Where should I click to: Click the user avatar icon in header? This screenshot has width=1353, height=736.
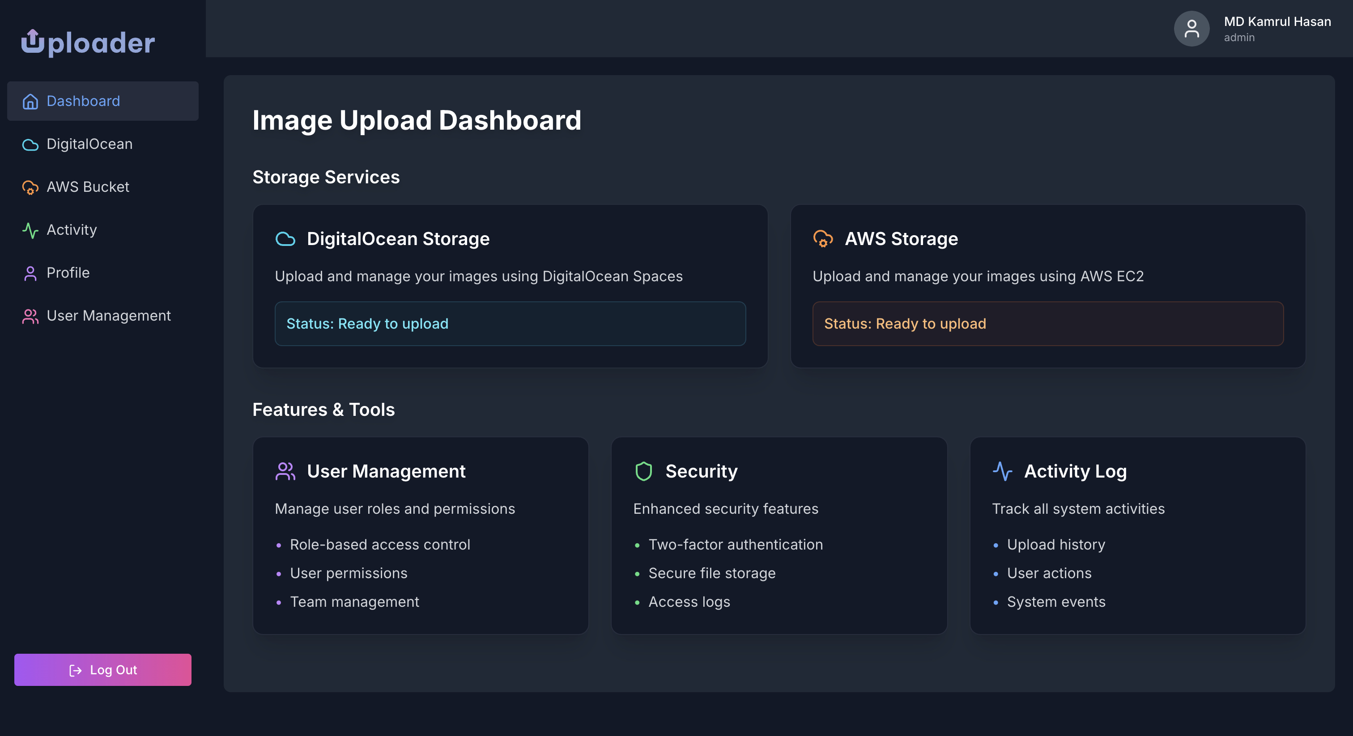(1192, 29)
